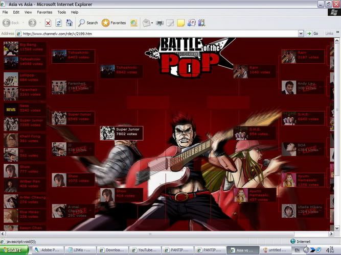Click the Utada Hikaru thumbnail
Image resolution: width=341 pixels, height=255 pixels.
point(289,211)
